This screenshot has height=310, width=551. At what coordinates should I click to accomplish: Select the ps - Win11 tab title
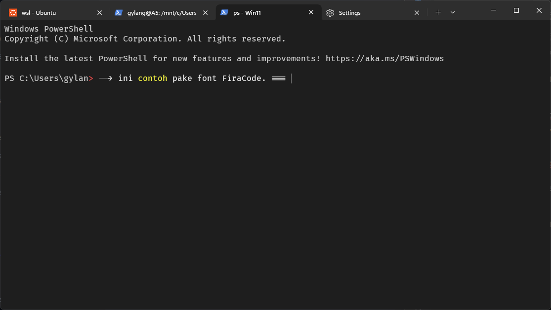tap(247, 13)
